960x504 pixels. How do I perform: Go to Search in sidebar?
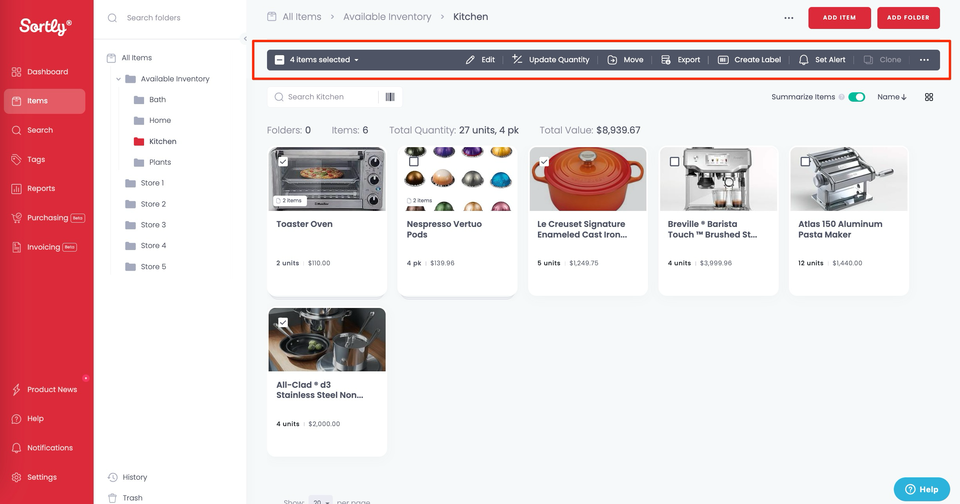point(32,130)
